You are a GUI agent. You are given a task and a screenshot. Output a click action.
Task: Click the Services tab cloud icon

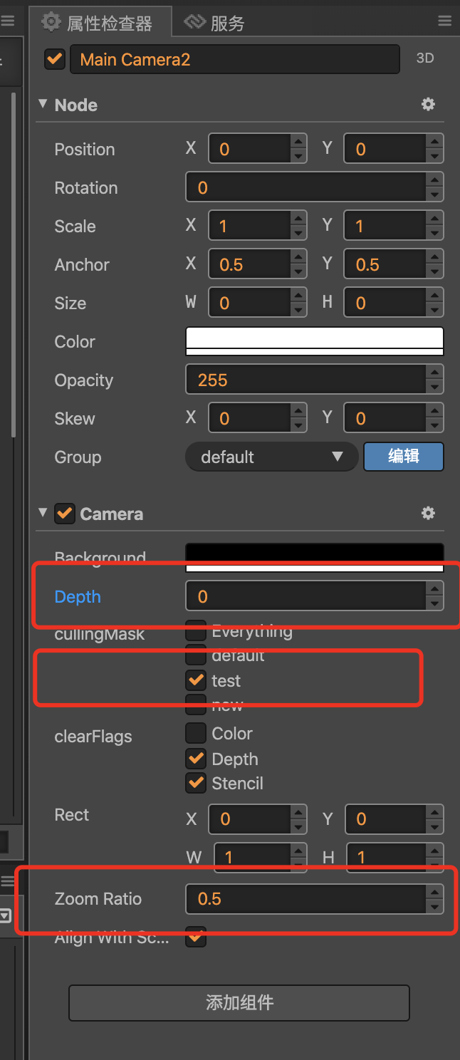194,23
